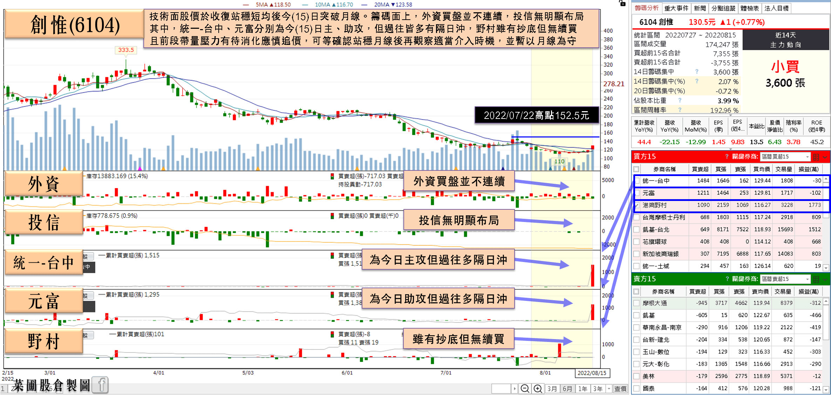Click grid layout icon in 賣方15 header
This screenshot has height=404, width=831.
click(816, 279)
